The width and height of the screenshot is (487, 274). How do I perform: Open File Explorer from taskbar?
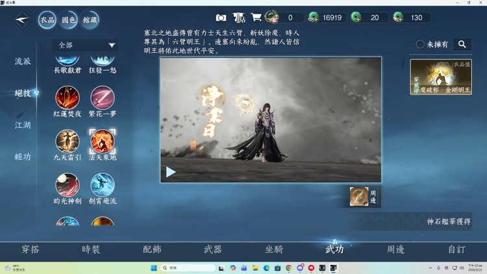point(255,268)
